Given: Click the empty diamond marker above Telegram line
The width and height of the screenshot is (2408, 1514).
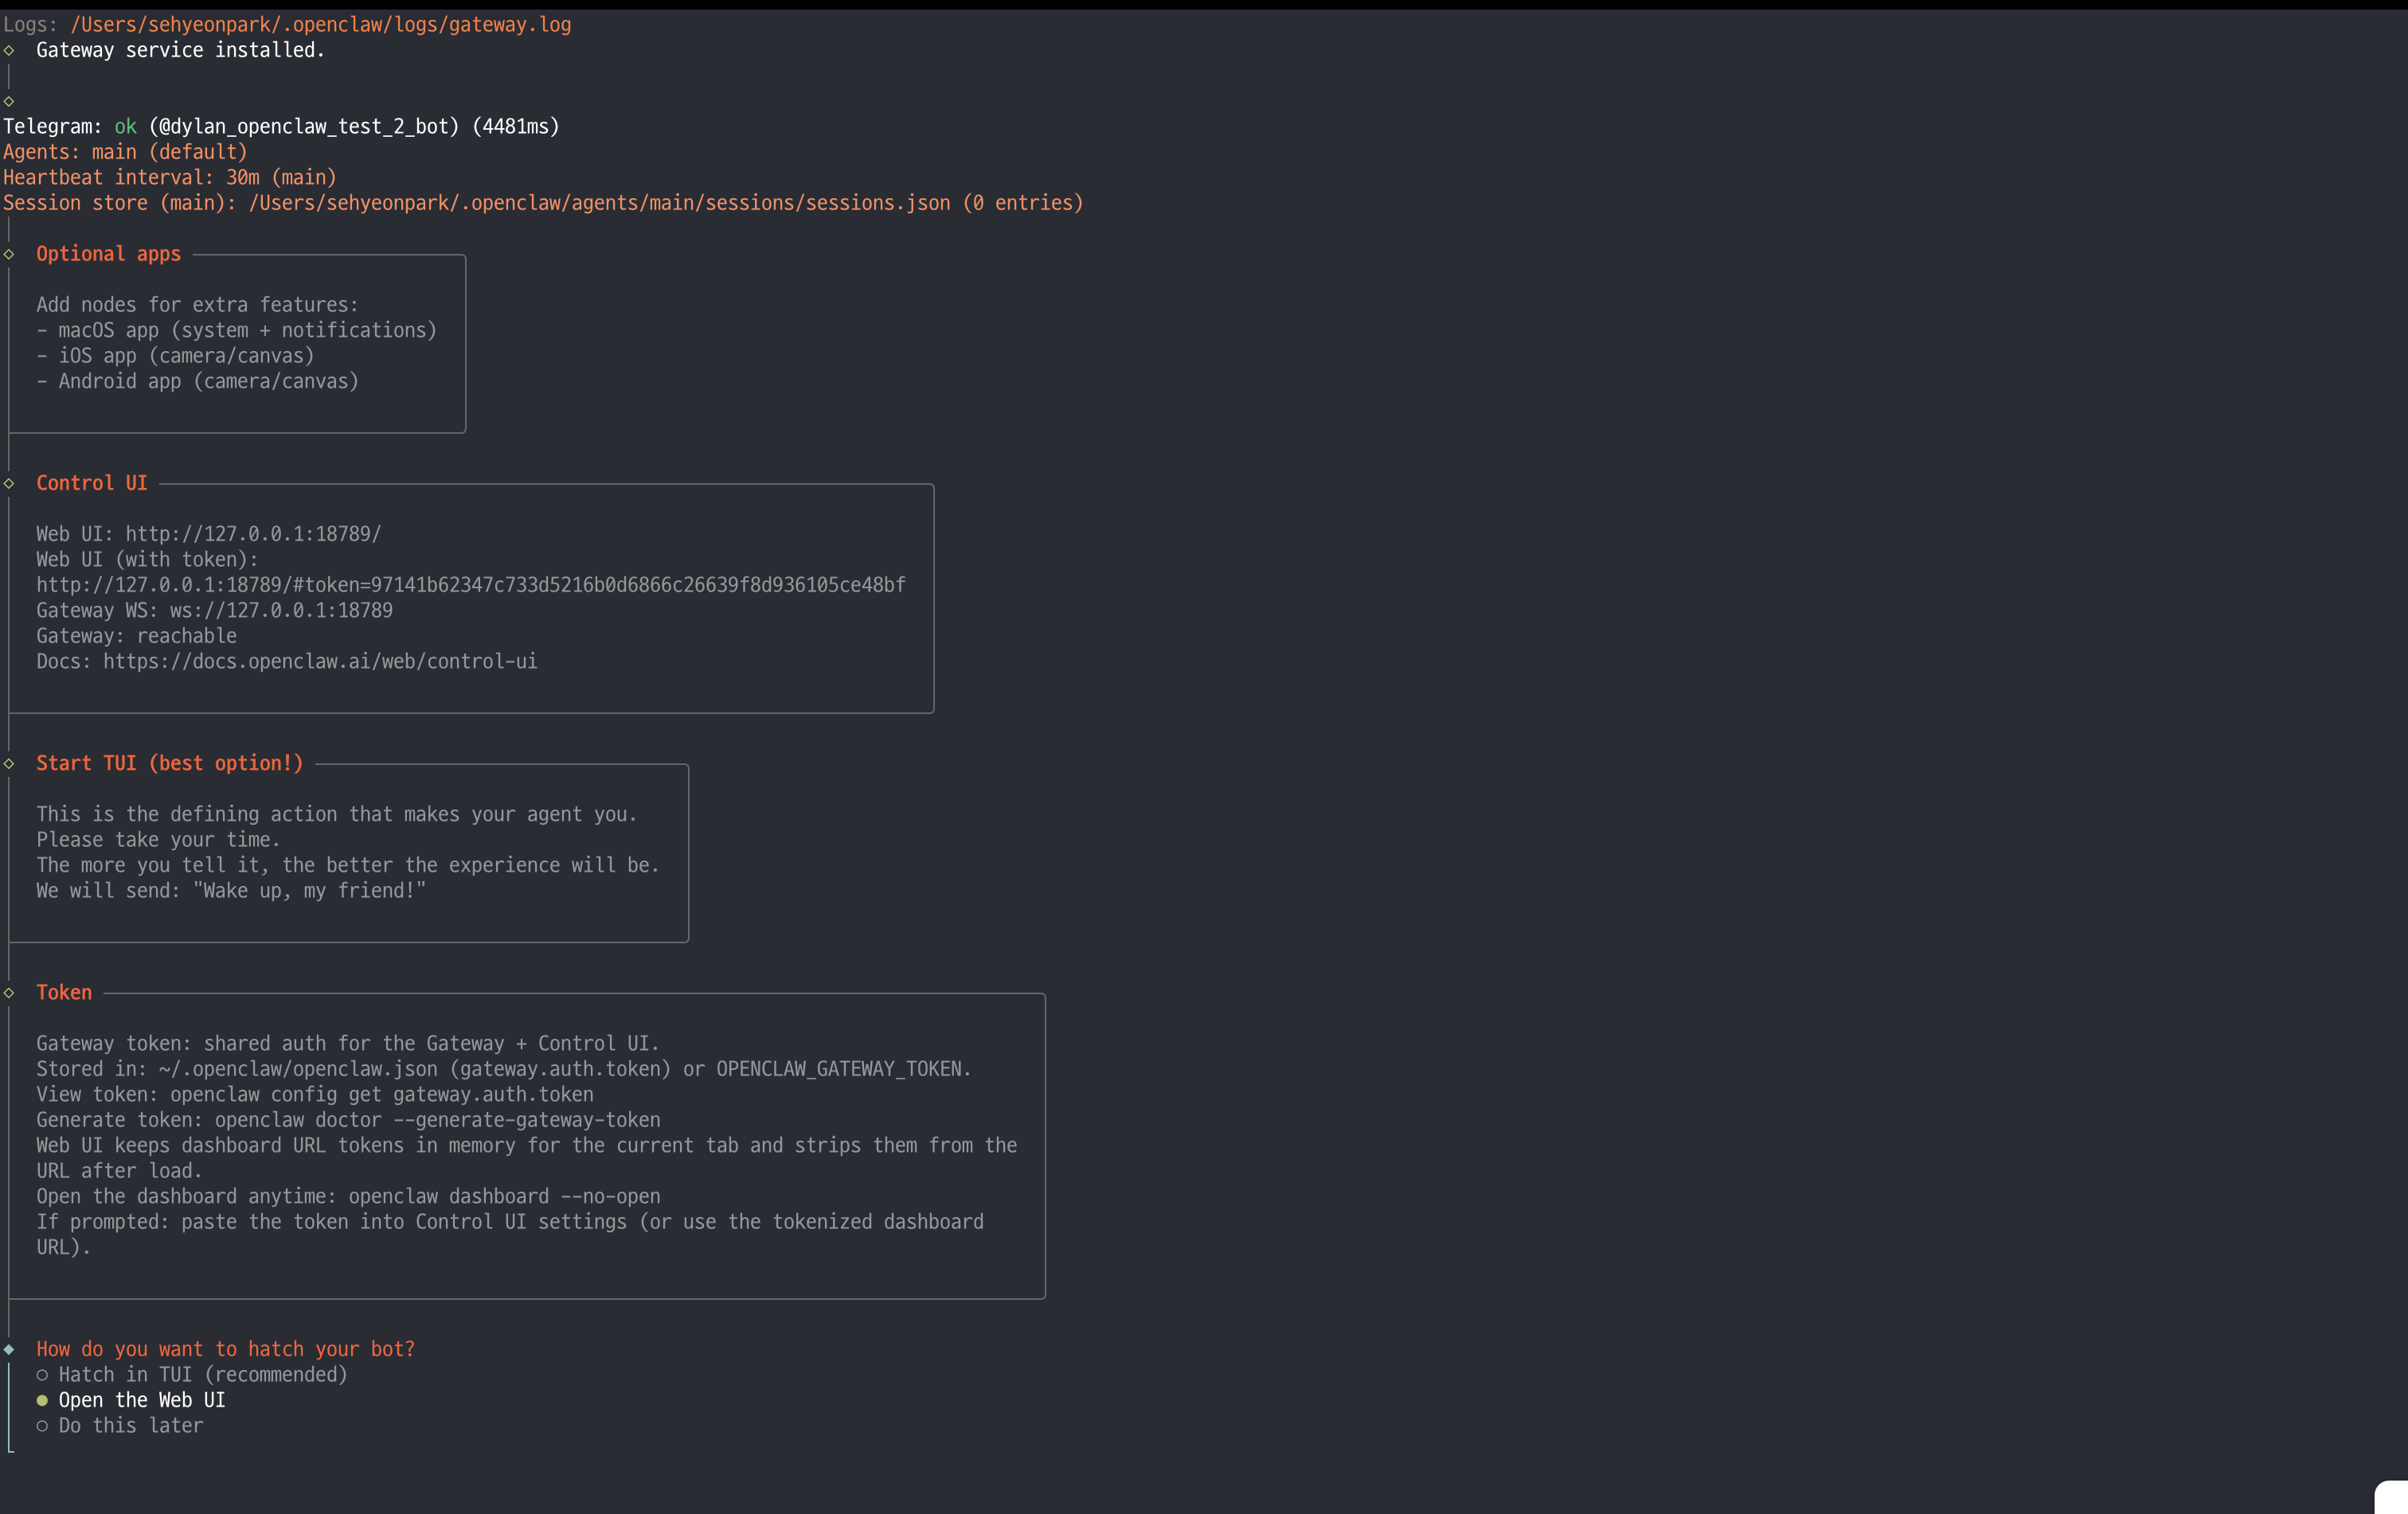Looking at the screenshot, I should point(9,101).
